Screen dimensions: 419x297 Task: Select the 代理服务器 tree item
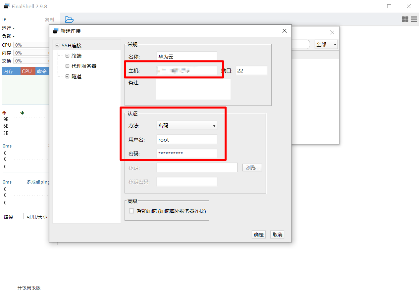point(84,66)
